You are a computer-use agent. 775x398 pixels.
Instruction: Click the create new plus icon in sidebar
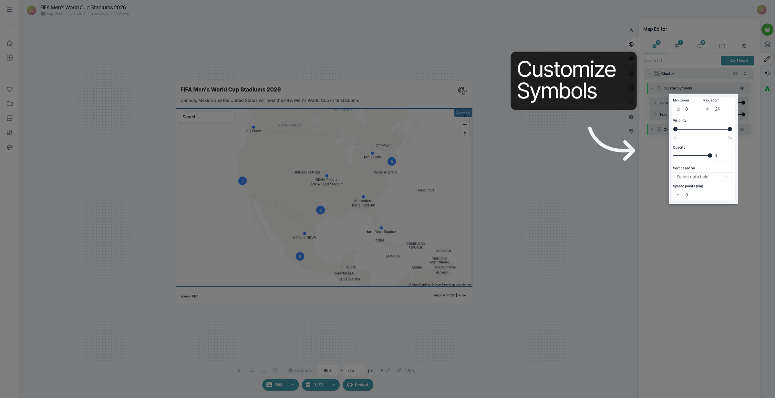pyautogui.click(x=10, y=58)
